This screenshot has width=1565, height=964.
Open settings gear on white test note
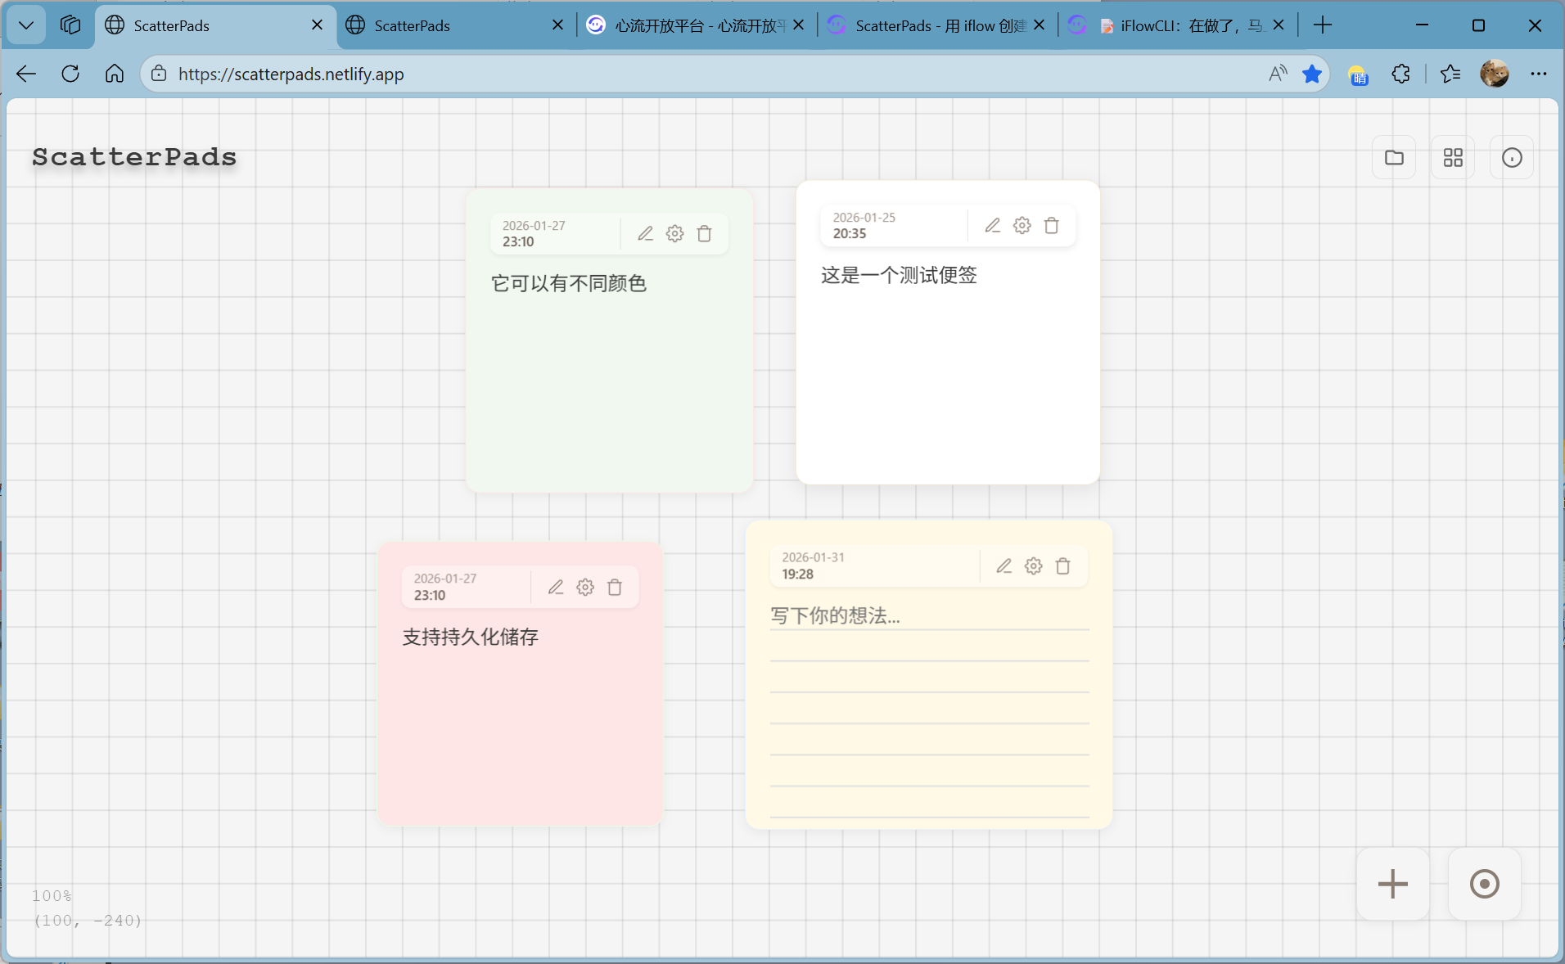[1022, 226]
